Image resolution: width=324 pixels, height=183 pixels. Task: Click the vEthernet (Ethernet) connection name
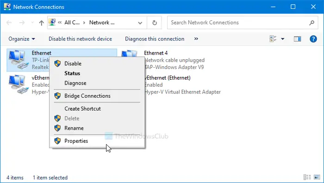tap(167, 78)
